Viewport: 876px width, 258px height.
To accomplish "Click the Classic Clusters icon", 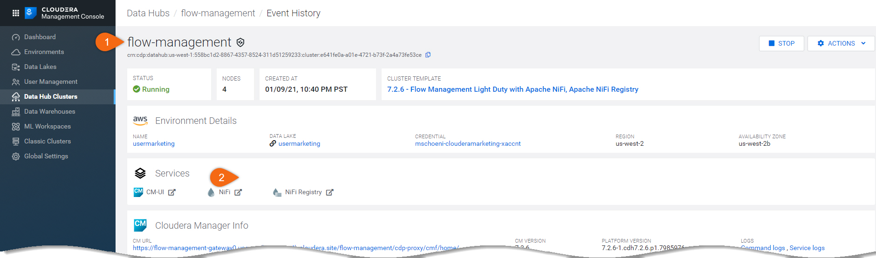I will tap(16, 142).
